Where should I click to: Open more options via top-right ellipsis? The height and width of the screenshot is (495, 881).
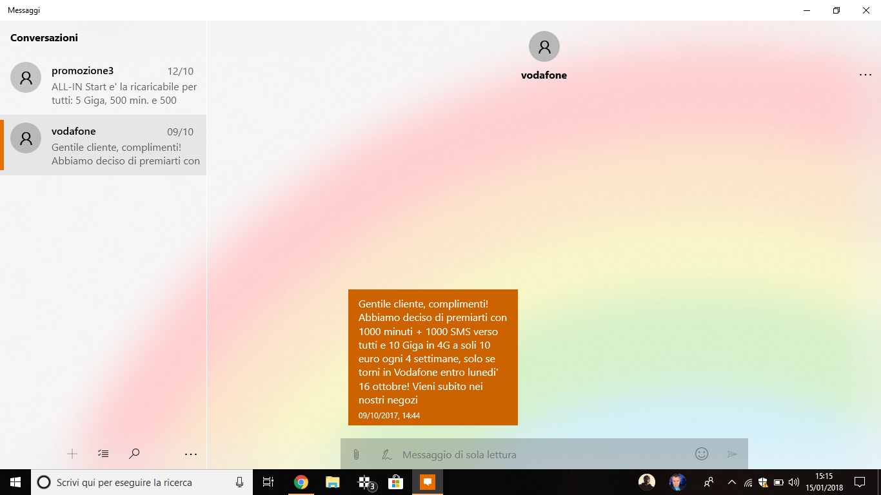click(865, 75)
